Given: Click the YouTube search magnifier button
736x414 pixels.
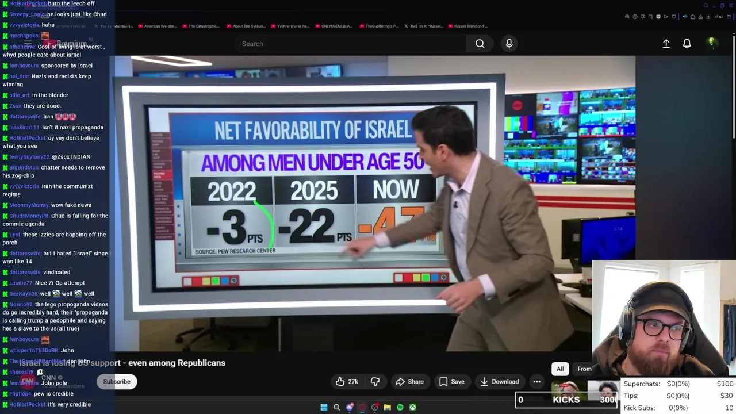Looking at the screenshot, I should pos(480,44).
